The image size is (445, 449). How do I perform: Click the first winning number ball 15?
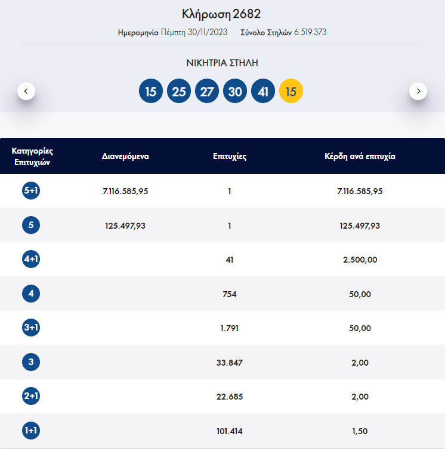pos(151,92)
